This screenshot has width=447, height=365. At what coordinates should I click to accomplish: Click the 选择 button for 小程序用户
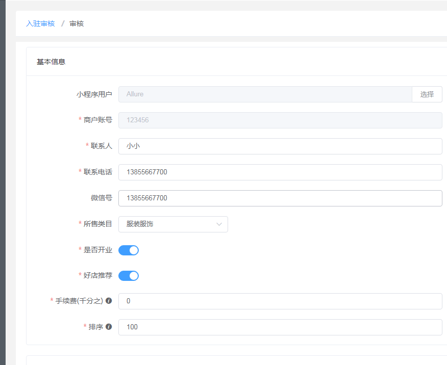[x=427, y=94]
